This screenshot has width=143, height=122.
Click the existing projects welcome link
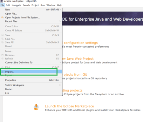tap(72, 91)
